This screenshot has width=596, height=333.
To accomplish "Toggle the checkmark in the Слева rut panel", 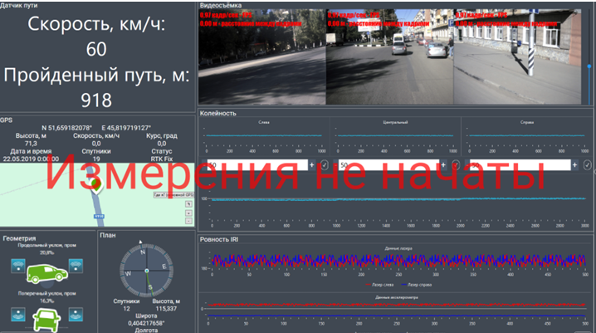I will [325, 165].
